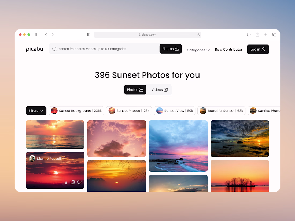Click the Log in button
The image size is (295, 221).
tap(258, 49)
